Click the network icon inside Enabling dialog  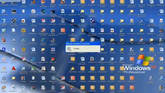(69, 49)
